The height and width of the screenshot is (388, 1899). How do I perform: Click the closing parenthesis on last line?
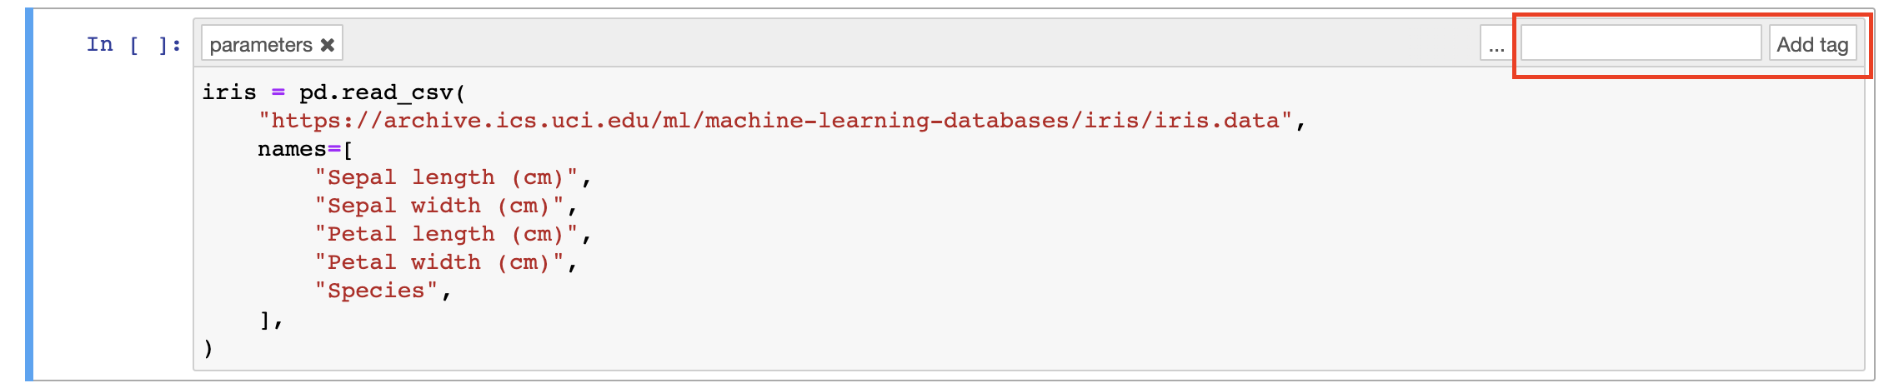pos(208,348)
